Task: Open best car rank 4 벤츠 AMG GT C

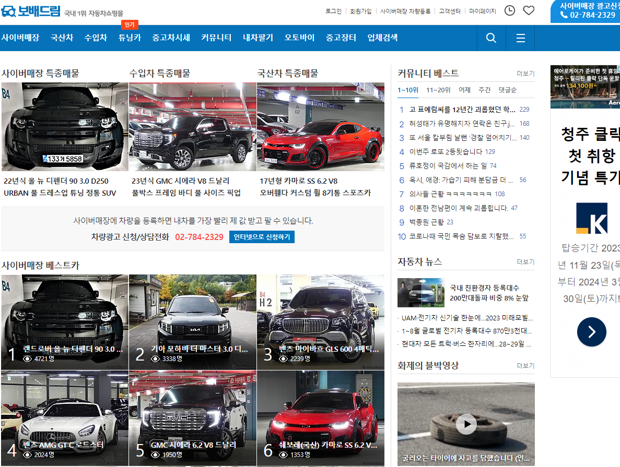Action: (65, 418)
